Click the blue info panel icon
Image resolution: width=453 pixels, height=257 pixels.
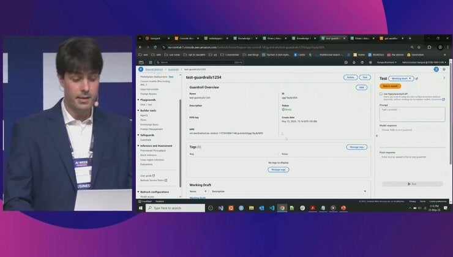436,69
